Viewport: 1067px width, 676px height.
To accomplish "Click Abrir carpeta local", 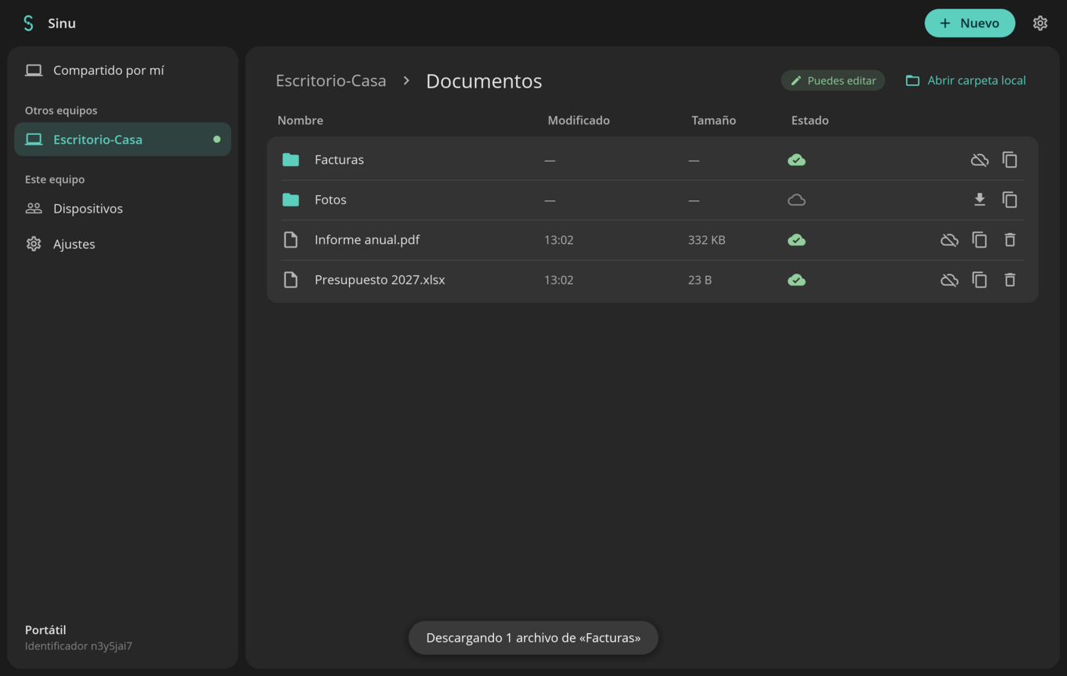I will (x=966, y=80).
